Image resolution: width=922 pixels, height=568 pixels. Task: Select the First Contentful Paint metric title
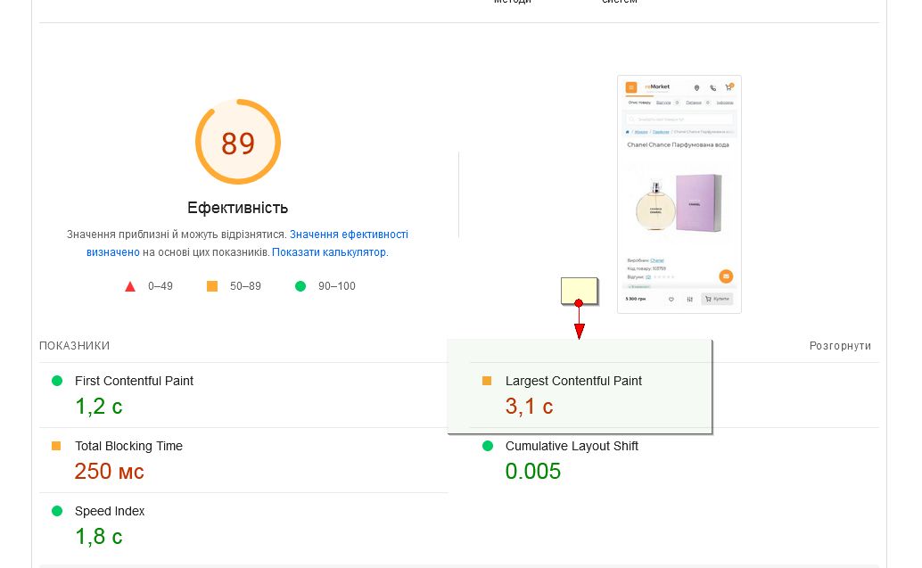point(134,381)
